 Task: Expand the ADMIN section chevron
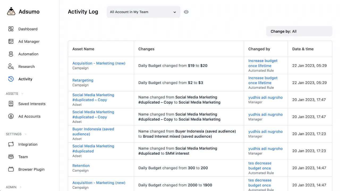pyautogui.click(x=21, y=187)
